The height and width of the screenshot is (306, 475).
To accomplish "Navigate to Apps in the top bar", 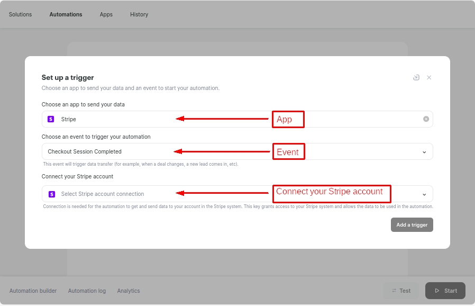I will click(x=106, y=14).
